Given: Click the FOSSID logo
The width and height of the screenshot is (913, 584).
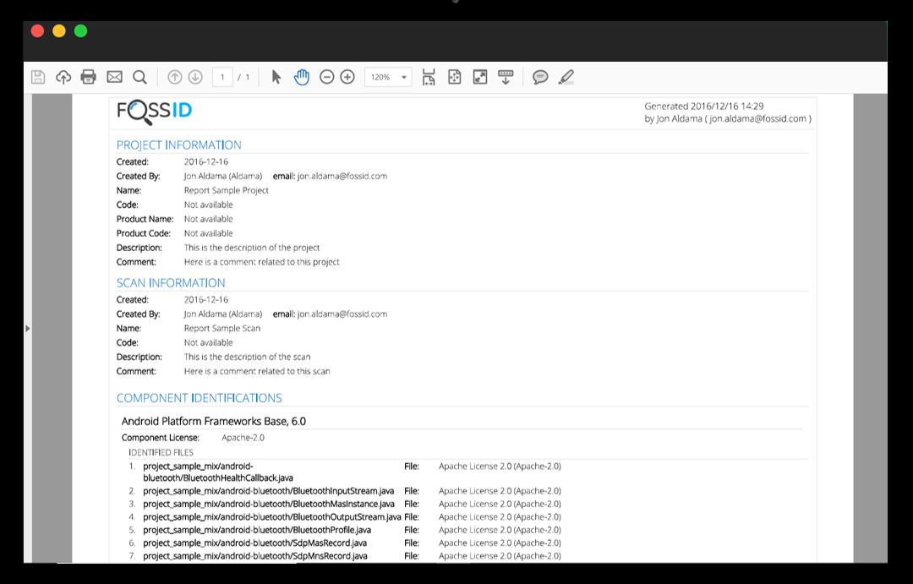Looking at the screenshot, I should 155,112.
